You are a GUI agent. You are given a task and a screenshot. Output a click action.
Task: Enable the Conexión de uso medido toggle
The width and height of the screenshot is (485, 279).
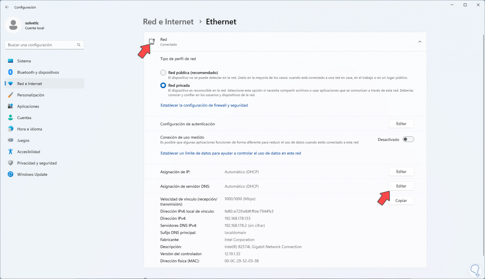[x=408, y=139]
